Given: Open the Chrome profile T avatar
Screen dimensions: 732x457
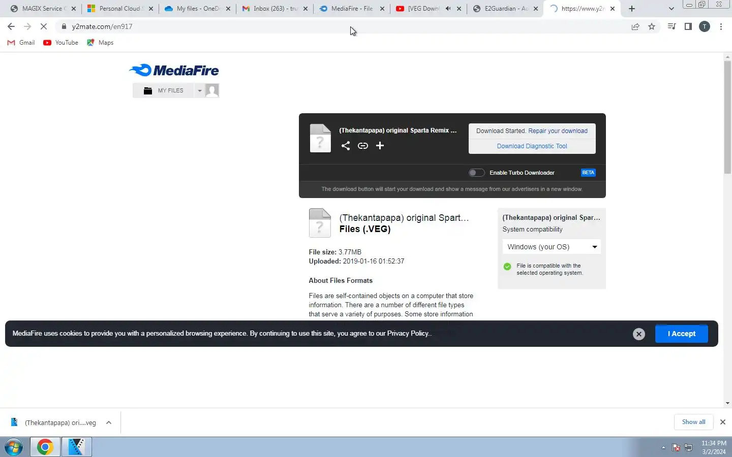Looking at the screenshot, I should (705, 26).
